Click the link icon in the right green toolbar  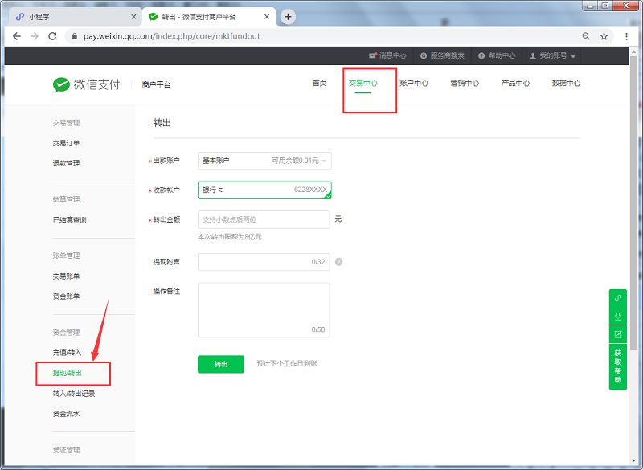(617, 298)
